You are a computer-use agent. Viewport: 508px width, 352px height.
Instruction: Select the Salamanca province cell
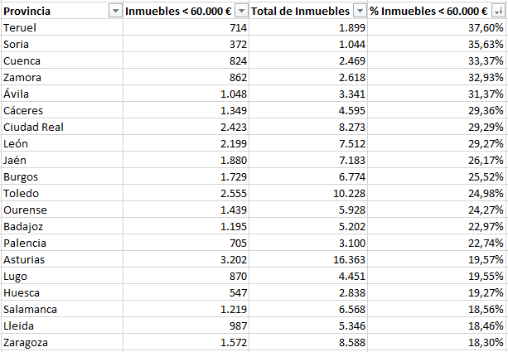tap(62, 309)
